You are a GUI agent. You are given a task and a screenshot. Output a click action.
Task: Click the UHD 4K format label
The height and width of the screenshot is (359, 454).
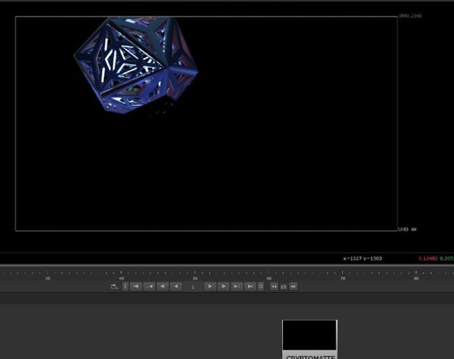407,230
